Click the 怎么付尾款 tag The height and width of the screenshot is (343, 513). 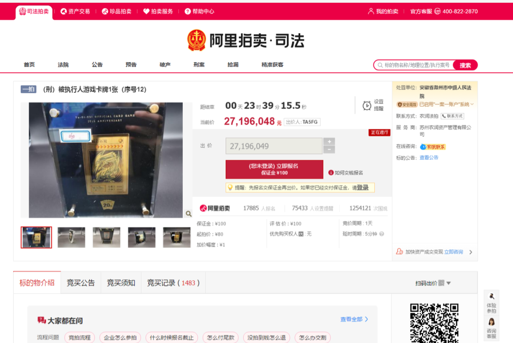pos(220,337)
